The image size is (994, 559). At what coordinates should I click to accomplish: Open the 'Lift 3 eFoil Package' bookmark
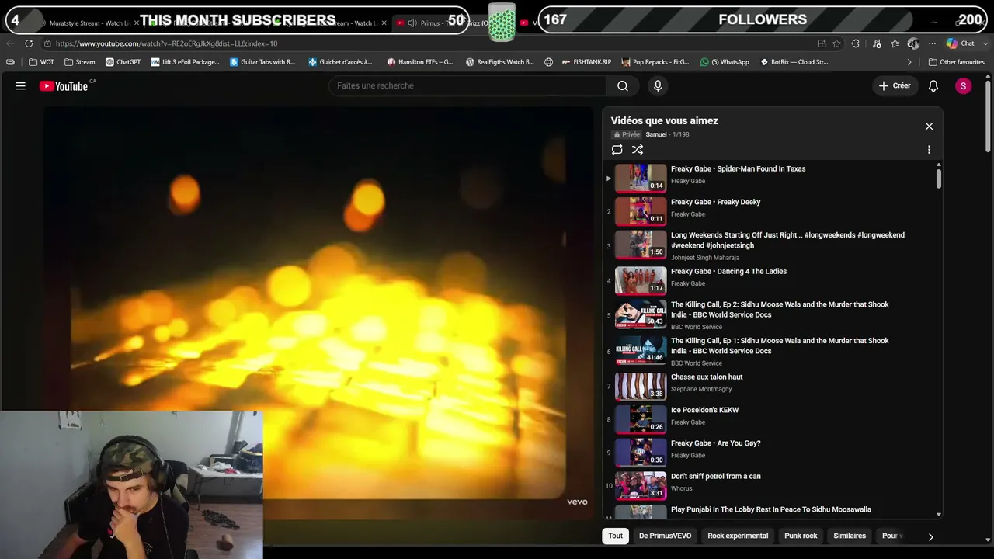pyautogui.click(x=185, y=62)
